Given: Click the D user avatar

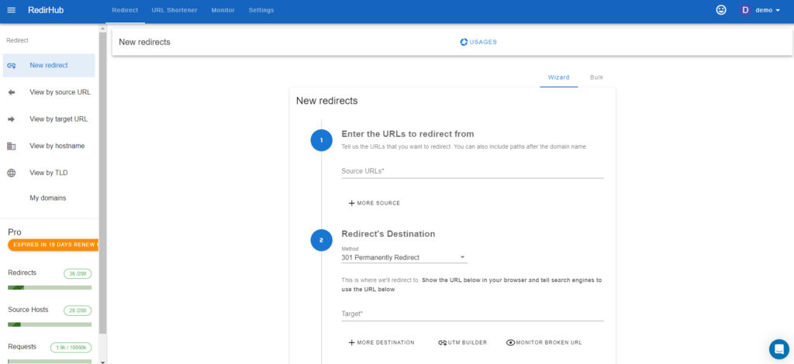Looking at the screenshot, I should click(745, 10).
